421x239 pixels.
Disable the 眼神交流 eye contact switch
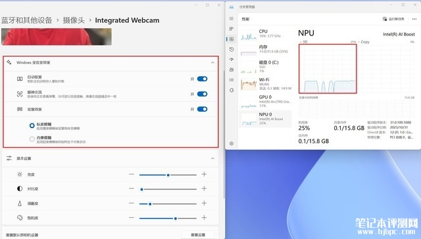point(202,94)
